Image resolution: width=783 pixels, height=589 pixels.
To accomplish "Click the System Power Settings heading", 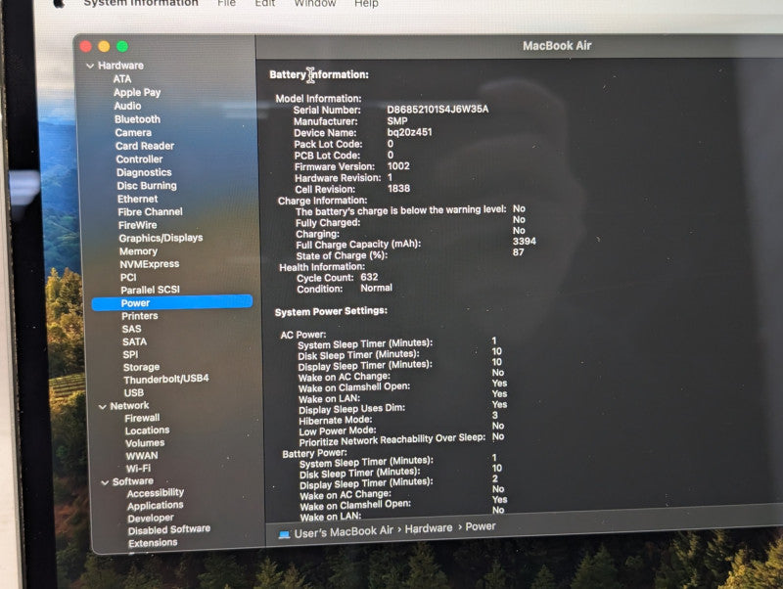I will click(331, 311).
